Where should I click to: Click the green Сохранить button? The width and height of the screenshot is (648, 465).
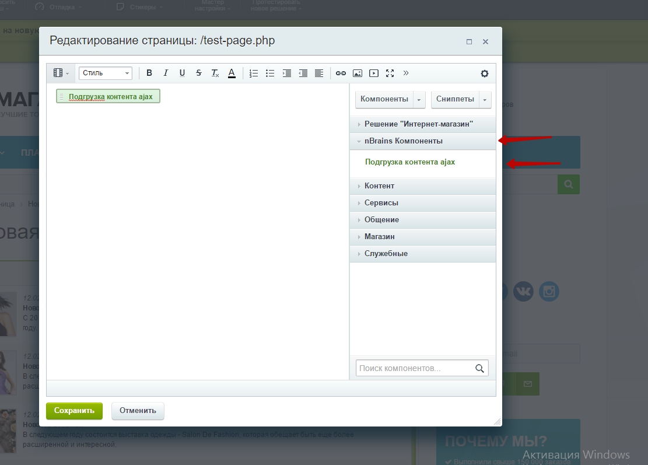pos(75,411)
